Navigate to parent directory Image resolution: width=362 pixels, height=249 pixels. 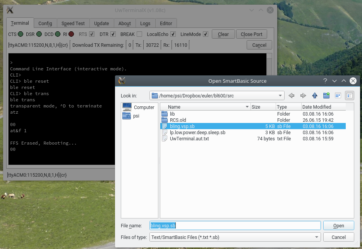click(315, 96)
